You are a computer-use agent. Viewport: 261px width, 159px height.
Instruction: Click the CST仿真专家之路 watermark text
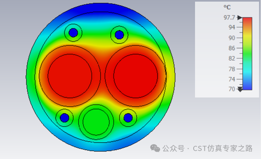pos(223,148)
